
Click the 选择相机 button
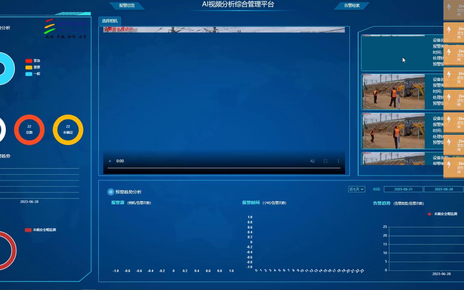point(110,21)
